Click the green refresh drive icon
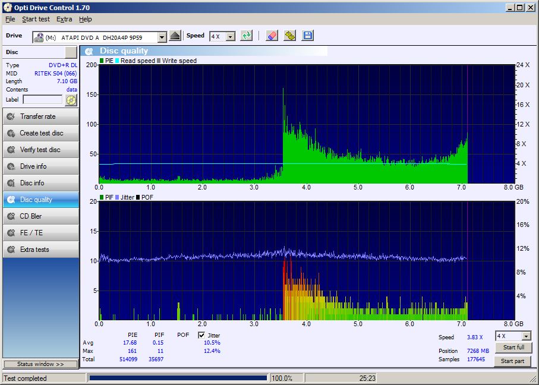 246,36
